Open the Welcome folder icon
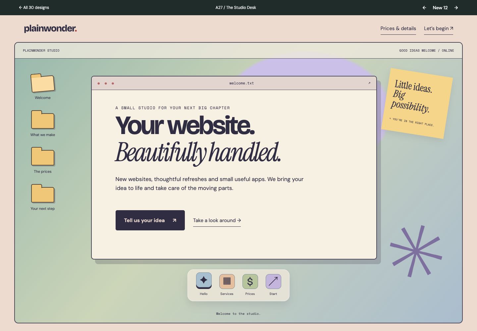This screenshot has height=331, width=477. tap(43, 83)
